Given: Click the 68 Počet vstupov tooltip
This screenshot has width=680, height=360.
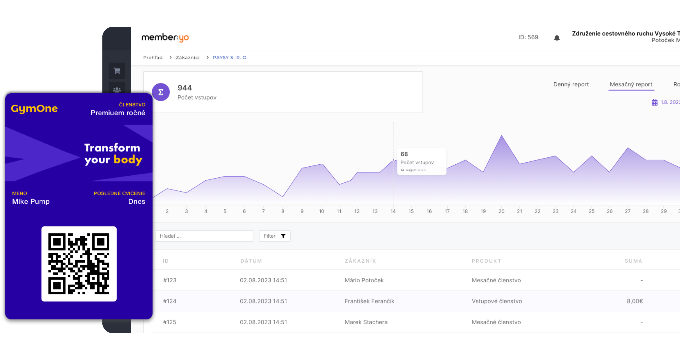Looking at the screenshot, I should click(422, 161).
